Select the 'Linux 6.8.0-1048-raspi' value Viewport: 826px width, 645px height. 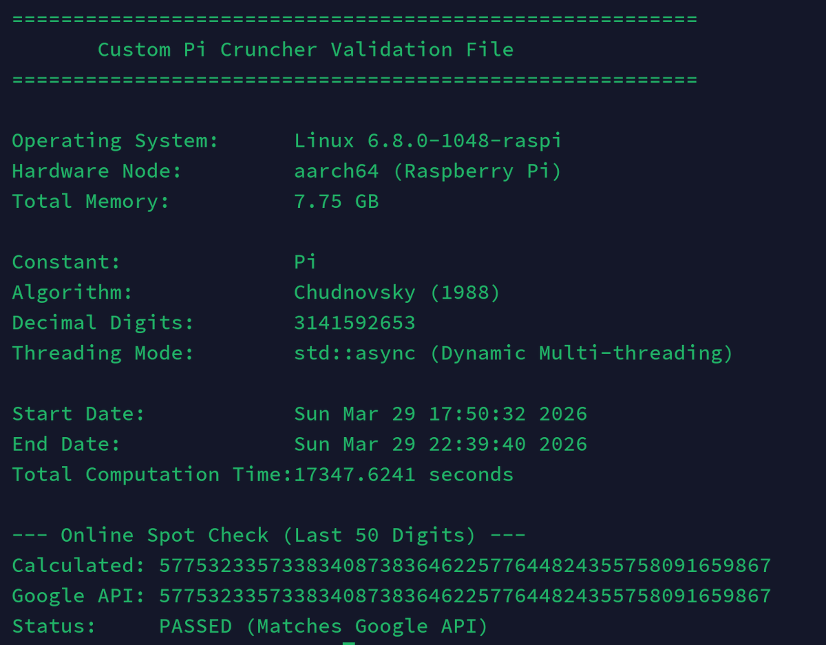(427, 141)
